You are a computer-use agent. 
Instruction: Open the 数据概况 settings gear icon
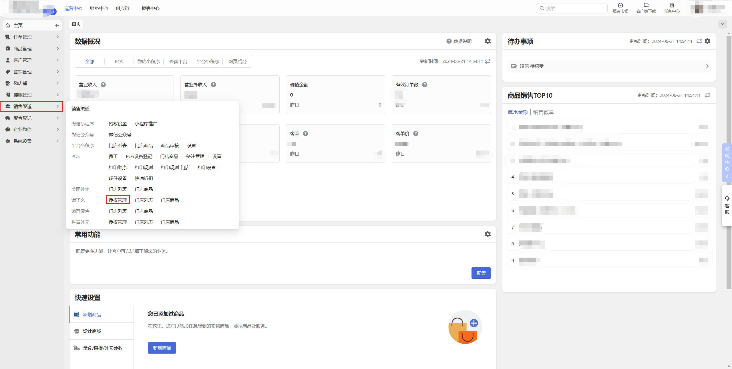(x=488, y=41)
